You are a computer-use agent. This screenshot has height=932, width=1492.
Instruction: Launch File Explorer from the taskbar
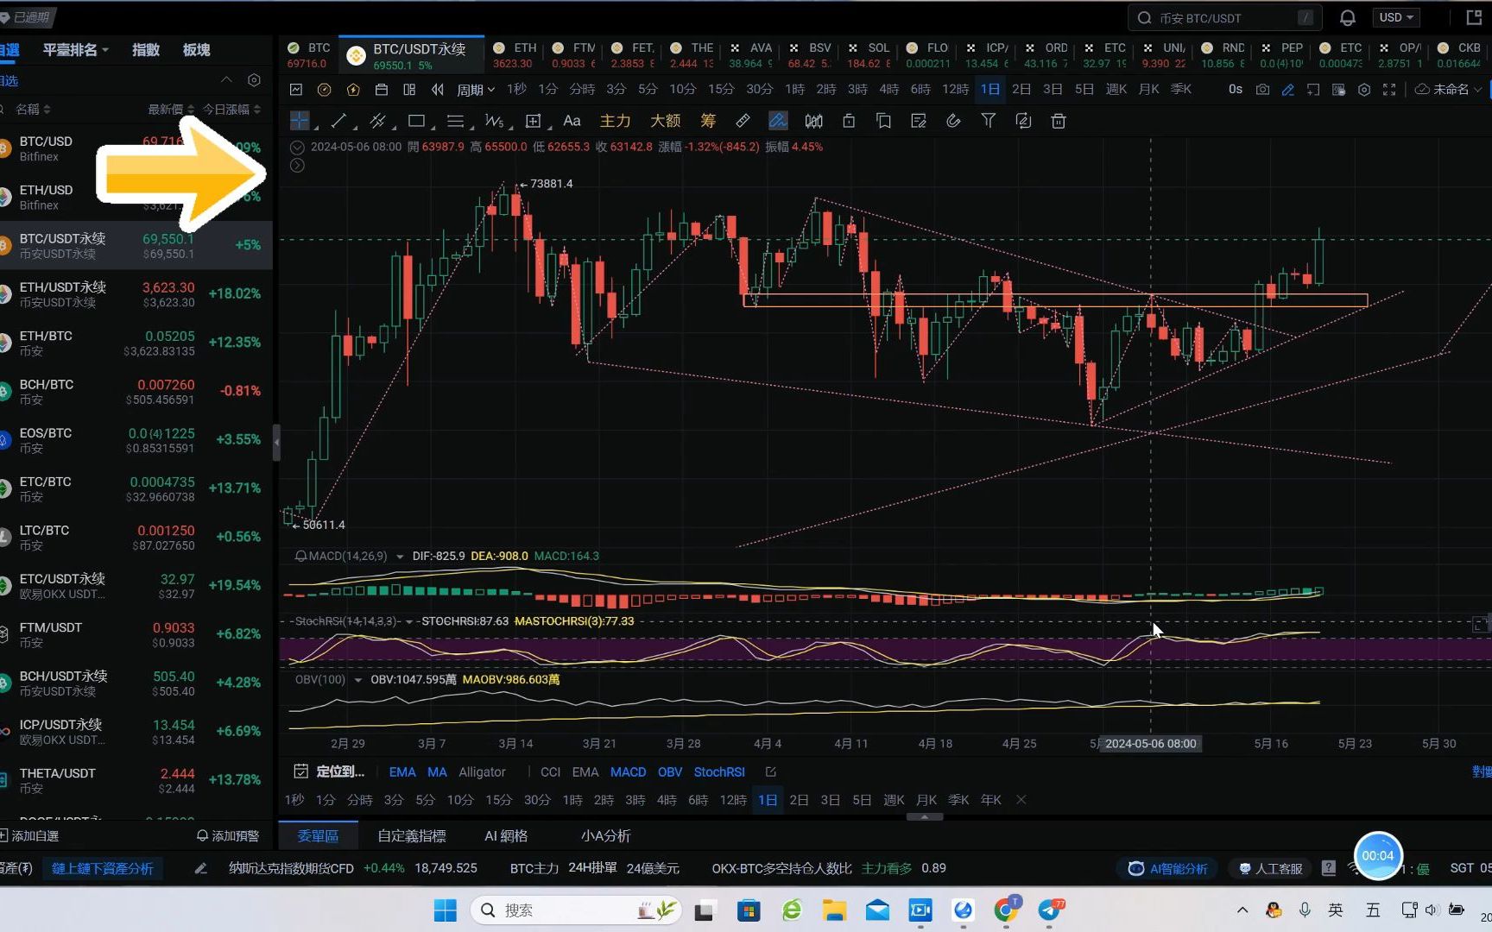click(x=834, y=910)
